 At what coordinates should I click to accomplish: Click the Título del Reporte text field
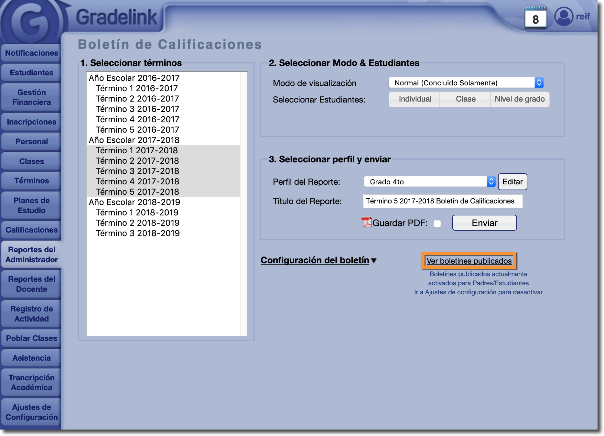click(x=443, y=201)
